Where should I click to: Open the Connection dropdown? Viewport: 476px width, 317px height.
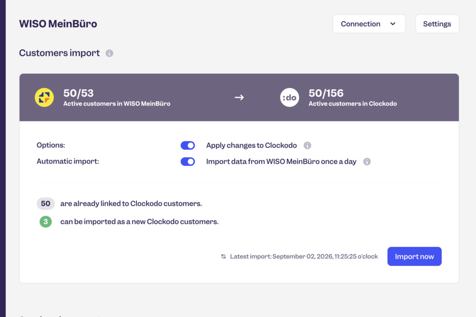click(x=369, y=24)
